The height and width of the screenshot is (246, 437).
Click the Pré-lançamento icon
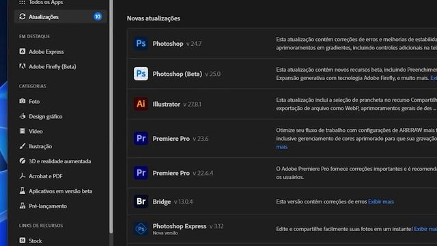[x=23, y=206]
